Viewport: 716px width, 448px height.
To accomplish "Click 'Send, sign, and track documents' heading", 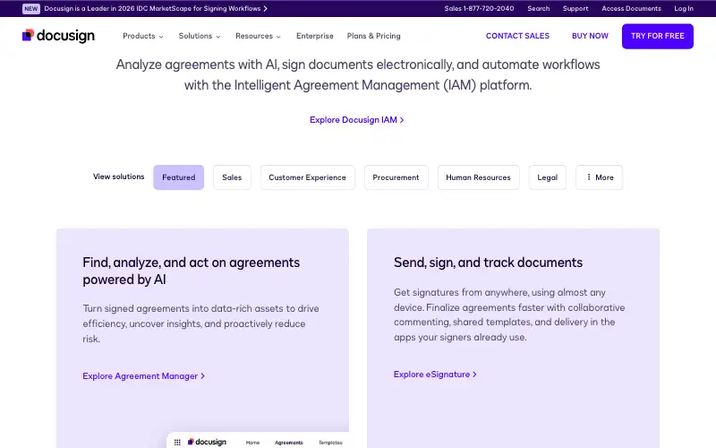I will coord(488,263).
